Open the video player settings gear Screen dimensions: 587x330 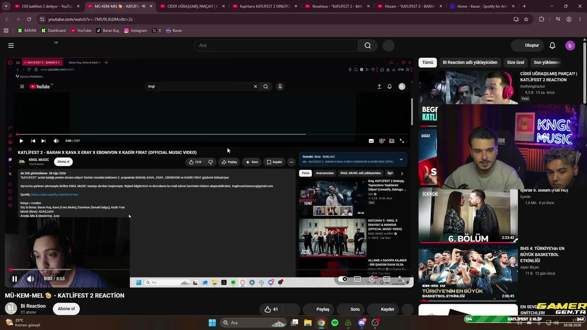(x=372, y=279)
